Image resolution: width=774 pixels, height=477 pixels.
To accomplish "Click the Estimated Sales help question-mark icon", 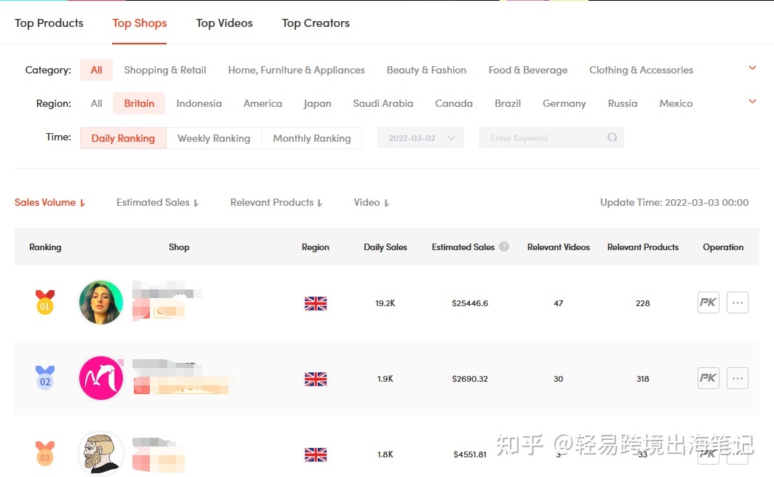I will (x=503, y=246).
